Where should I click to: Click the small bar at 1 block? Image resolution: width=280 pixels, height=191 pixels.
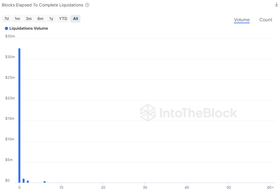[x=24, y=181]
